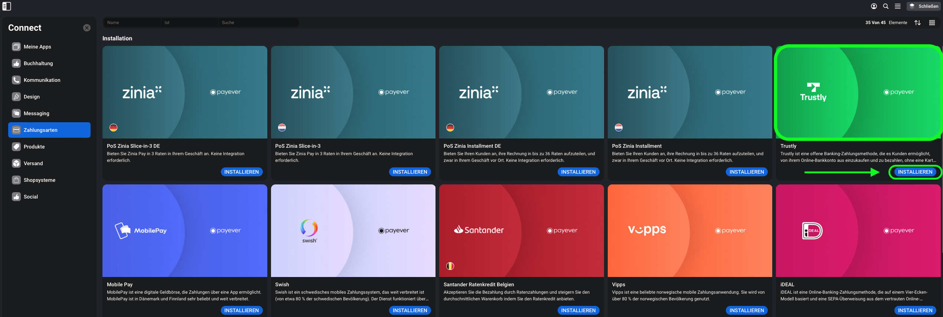This screenshot has width=943, height=317.
Task: Close the Connect sidebar panel
Action: pos(87,28)
